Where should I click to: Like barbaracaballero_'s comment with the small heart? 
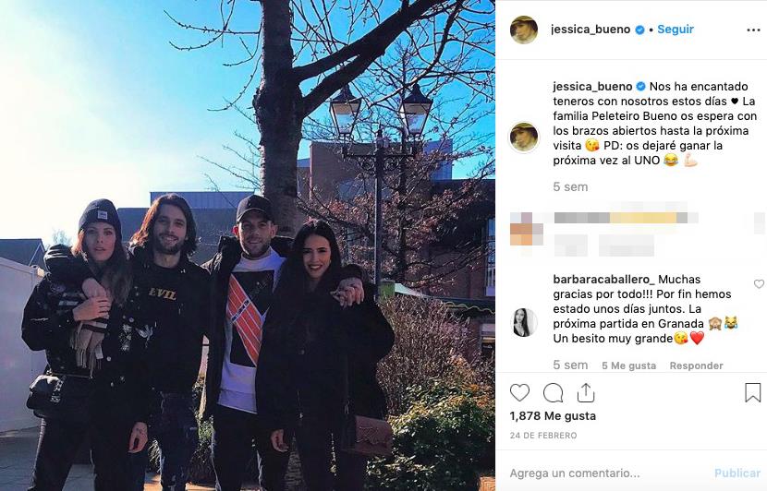pos(759,284)
